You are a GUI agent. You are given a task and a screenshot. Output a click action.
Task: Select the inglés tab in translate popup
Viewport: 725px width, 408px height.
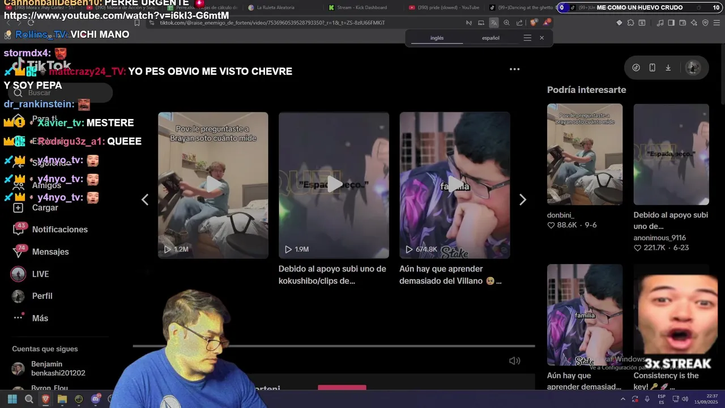pos(437,38)
